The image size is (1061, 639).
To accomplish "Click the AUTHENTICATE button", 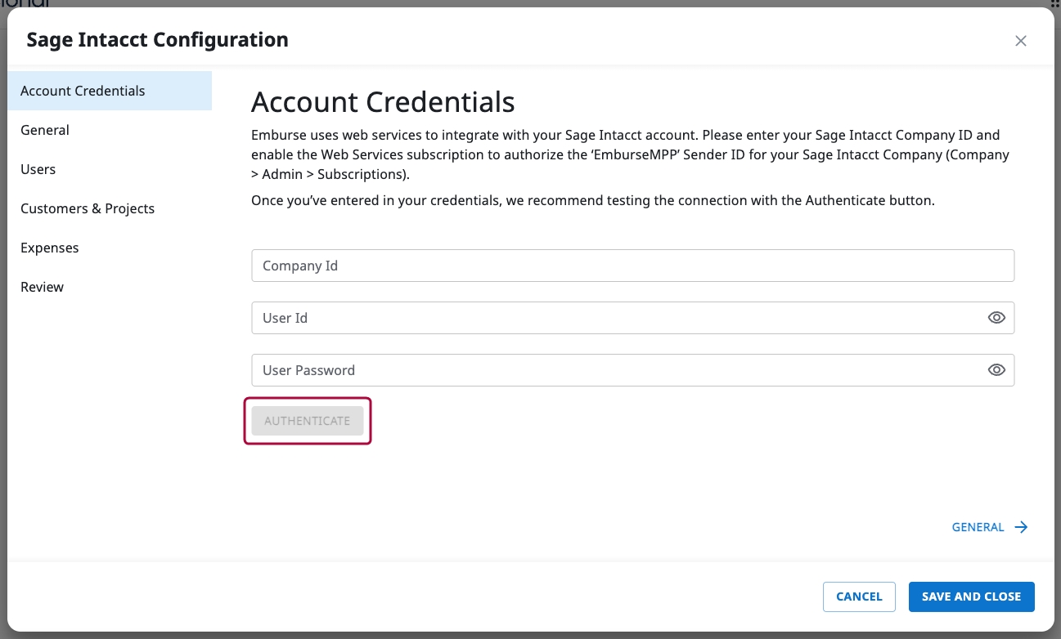I will pos(308,421).
